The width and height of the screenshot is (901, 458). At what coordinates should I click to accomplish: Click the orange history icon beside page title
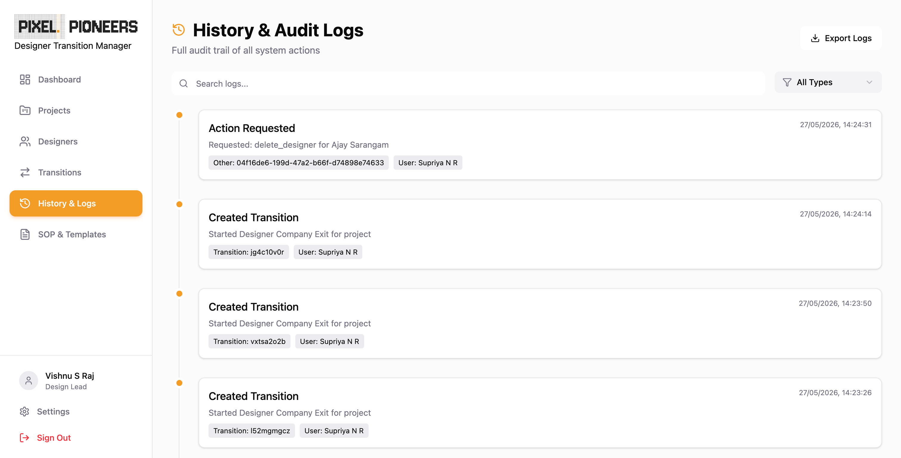click(x=179, y=30)
